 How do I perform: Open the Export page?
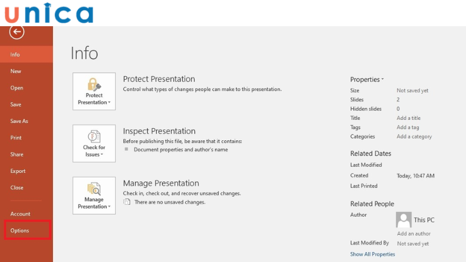tap(18, 171)
